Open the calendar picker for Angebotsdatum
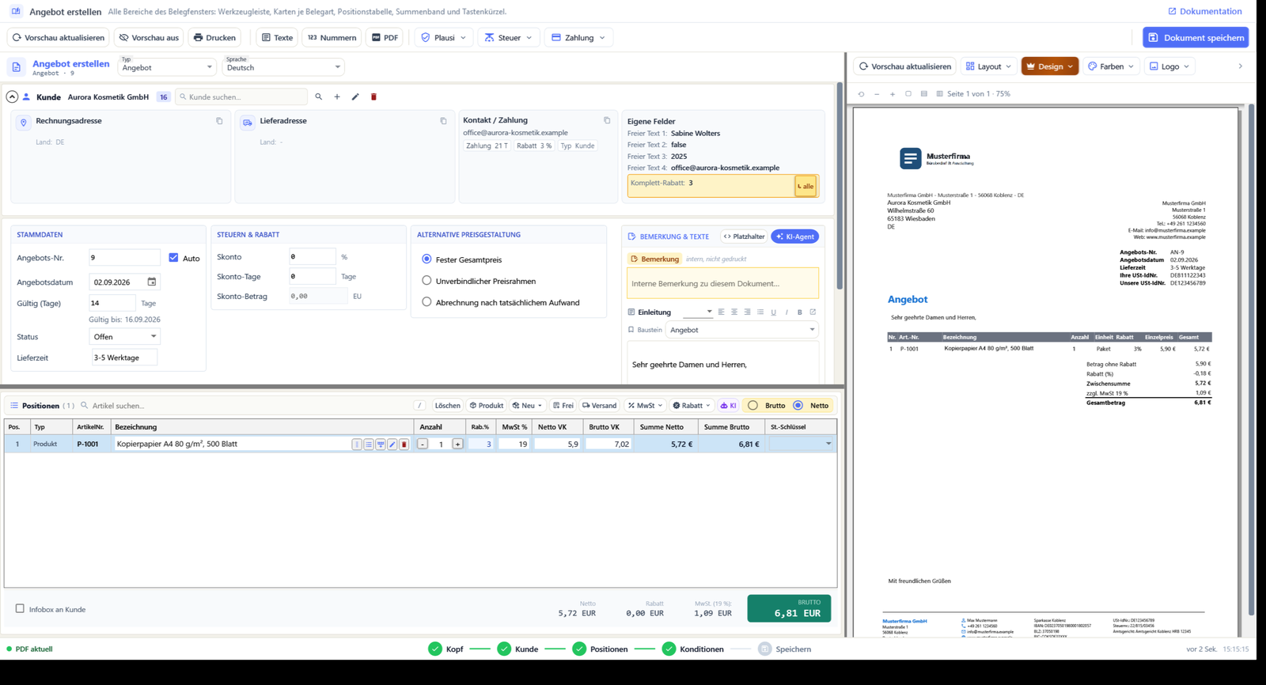The width and height of the screenshot is (1266, 685). point(152,282)
